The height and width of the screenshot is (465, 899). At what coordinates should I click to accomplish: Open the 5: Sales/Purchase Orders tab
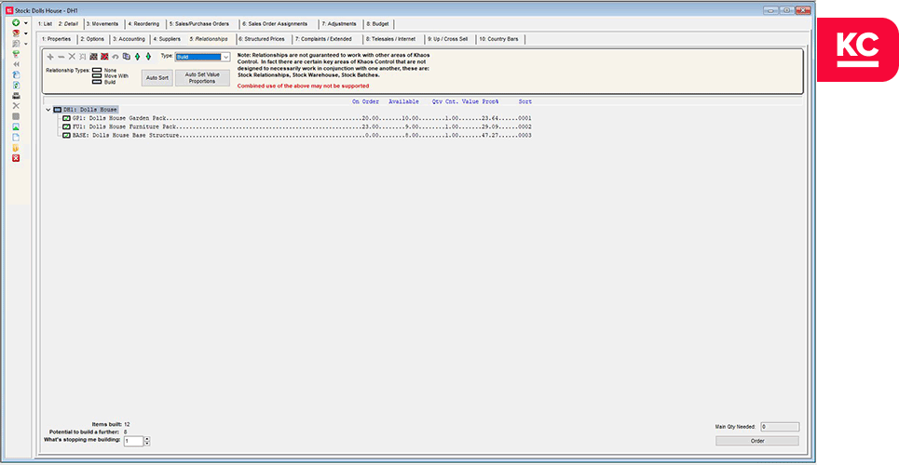[199, 24]
